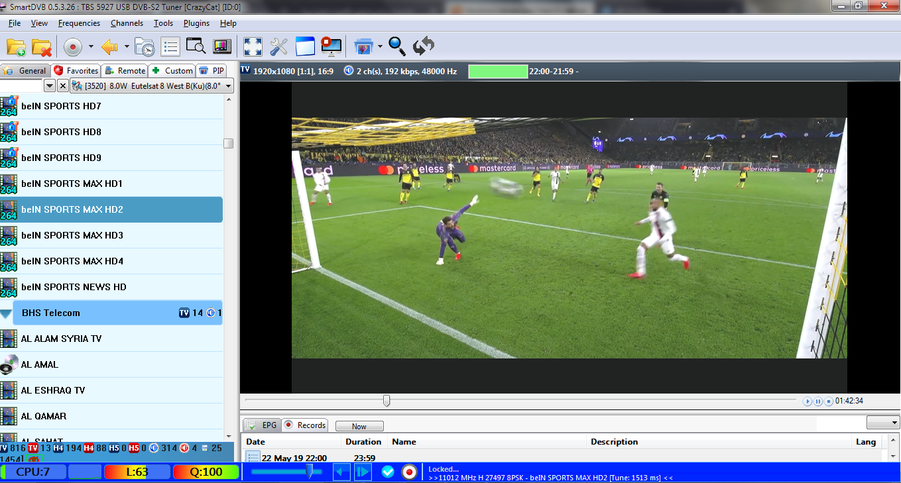This screenshot has height=483, width=901.
Task: Open the Help menu
Action: (x=228, y=23)
